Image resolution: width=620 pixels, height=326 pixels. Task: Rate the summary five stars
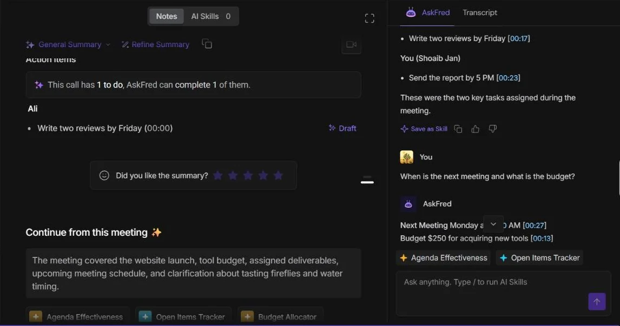(279, 175)
